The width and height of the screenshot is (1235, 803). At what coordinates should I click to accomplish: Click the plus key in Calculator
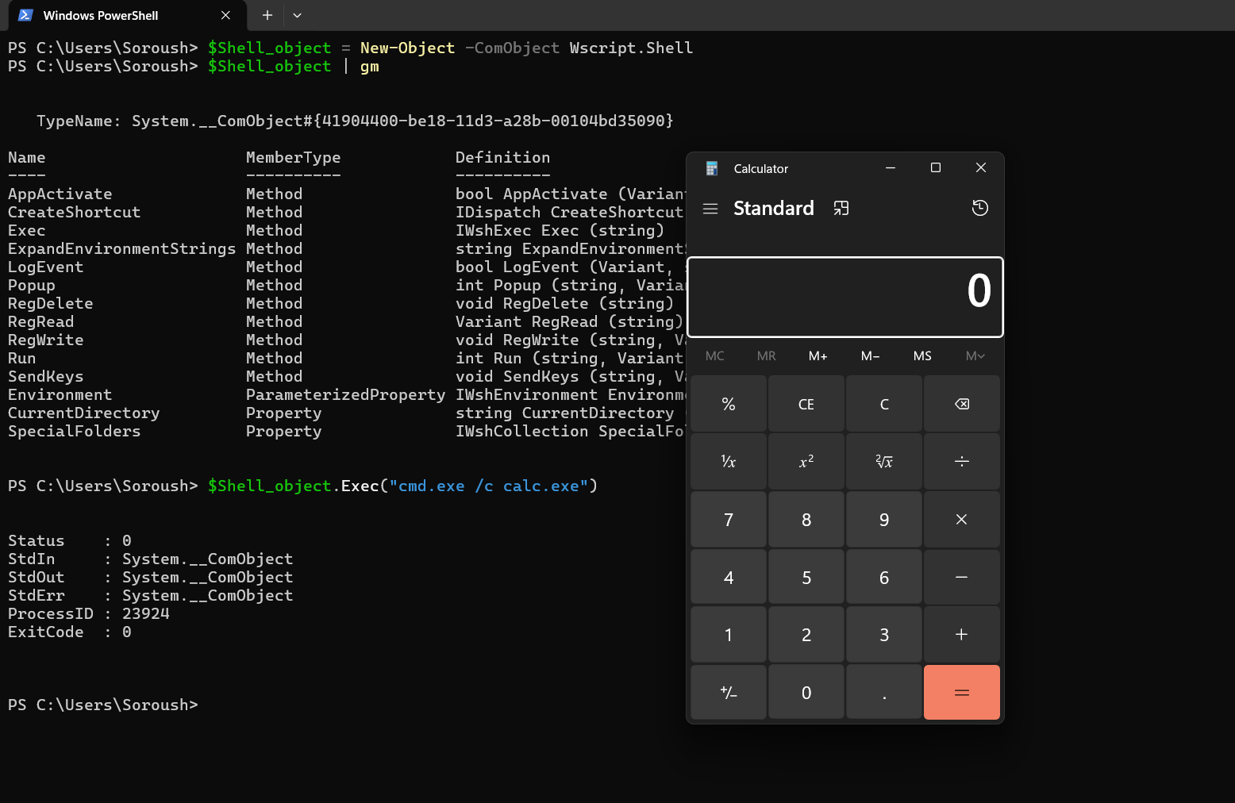tap(962, 635)
